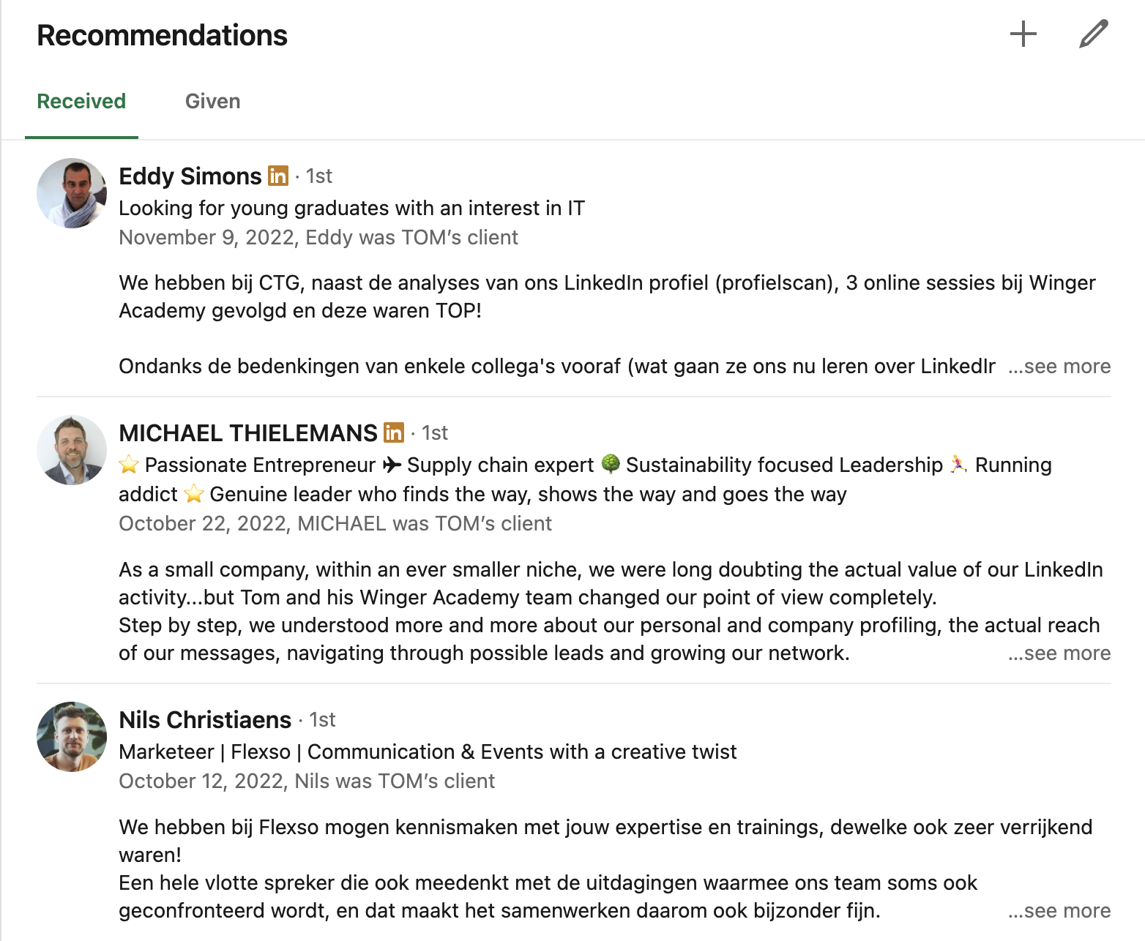Image resolution: width=1145 pixels, height=941 pixels.
Task: Click the plus icon to add recommendation
Action: 1023,34
